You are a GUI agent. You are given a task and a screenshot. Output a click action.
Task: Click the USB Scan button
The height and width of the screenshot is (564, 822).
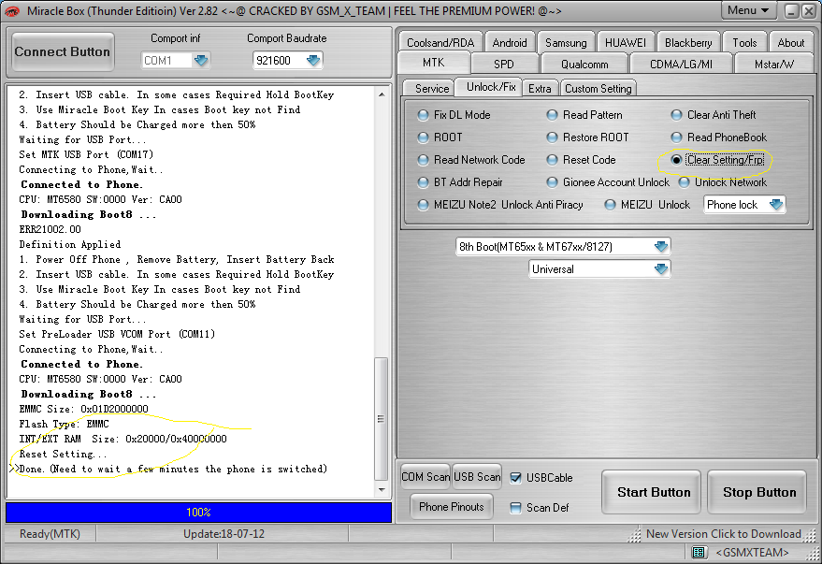pos(477,476)
